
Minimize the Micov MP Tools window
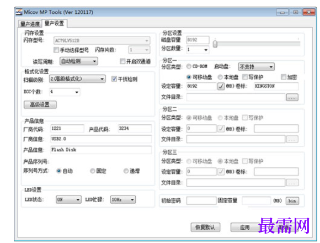tap(282, 13)
